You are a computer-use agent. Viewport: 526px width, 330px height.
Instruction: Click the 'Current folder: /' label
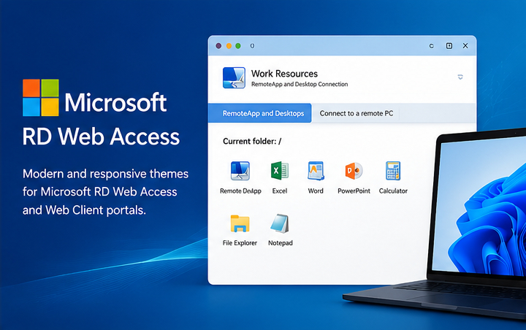pyautogui.click(x=252, y=141)
